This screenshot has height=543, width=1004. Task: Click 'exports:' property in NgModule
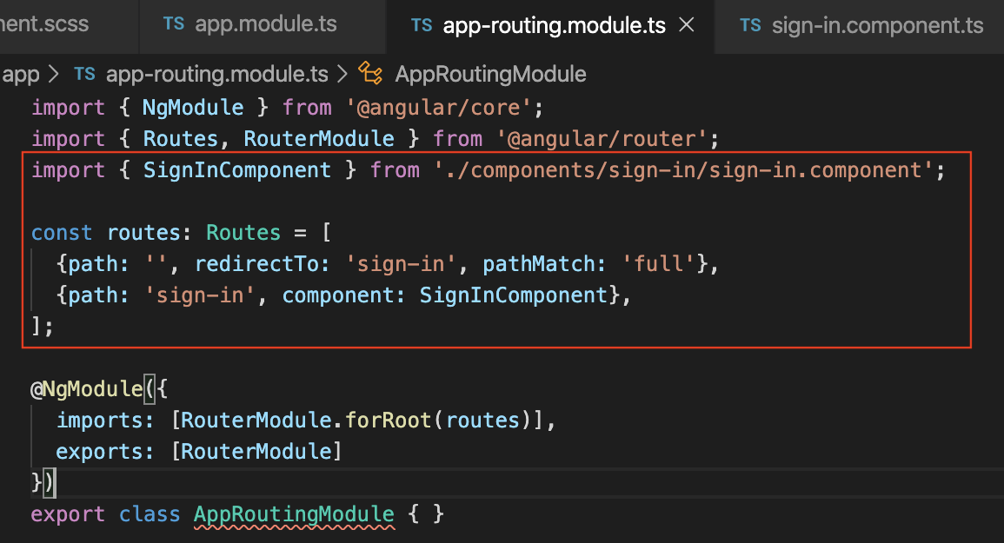(x=105, y=452)
